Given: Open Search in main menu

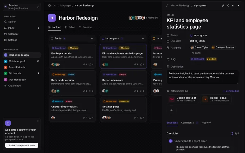Looking at the screenshot, I should click(x=22, y=22).
